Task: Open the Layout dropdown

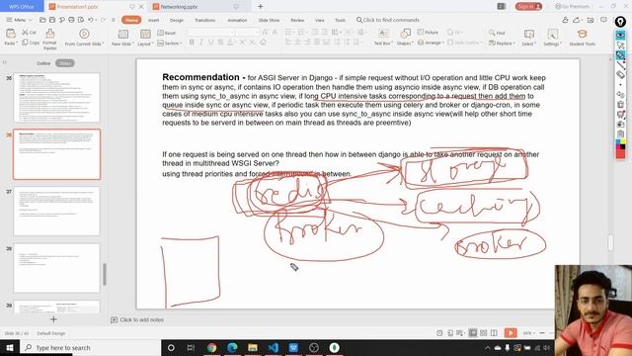Action: [x=145, y=38]
